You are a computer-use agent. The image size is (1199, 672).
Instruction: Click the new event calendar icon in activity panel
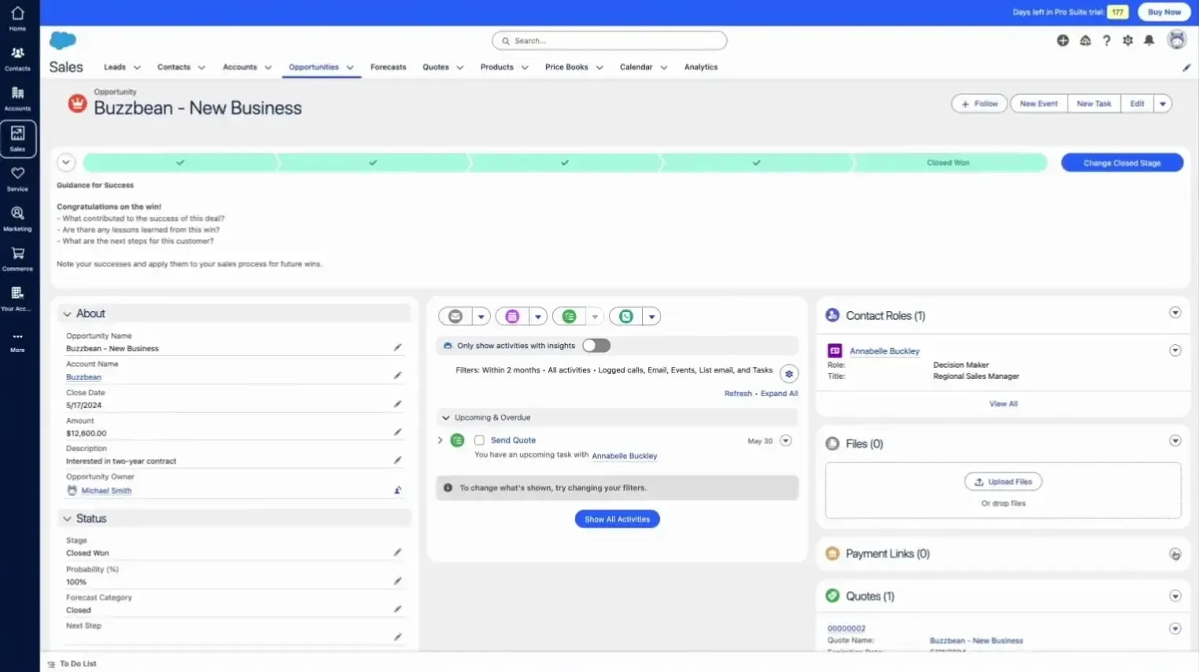(x=512, y=316)
